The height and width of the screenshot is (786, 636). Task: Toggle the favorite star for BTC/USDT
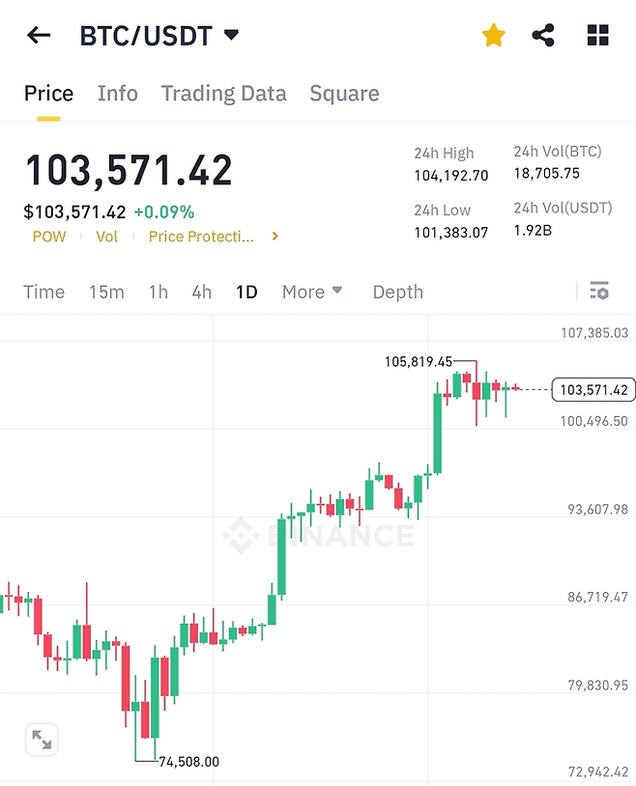pos(494,37)
